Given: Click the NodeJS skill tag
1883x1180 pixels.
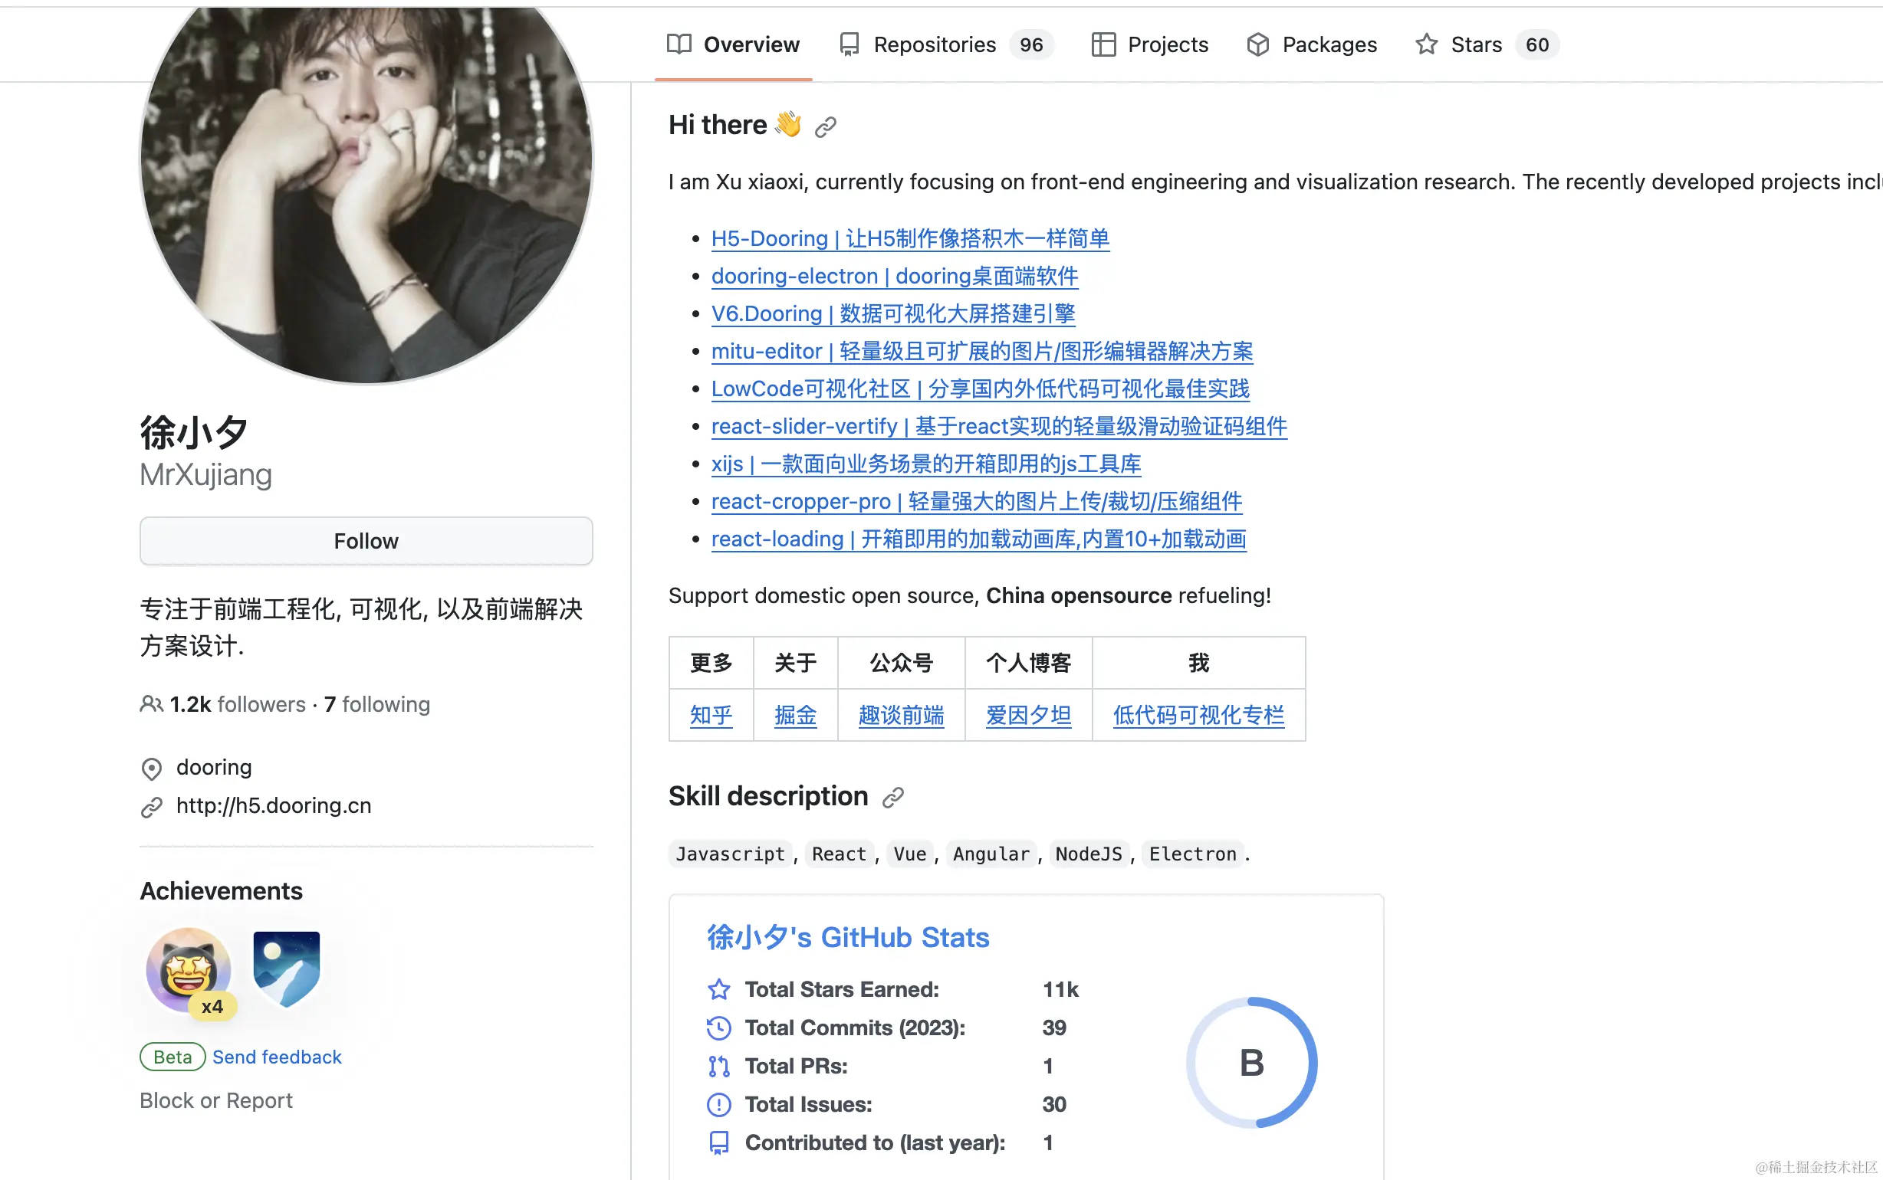Looking at the screenshot, I should [1089, 854].
